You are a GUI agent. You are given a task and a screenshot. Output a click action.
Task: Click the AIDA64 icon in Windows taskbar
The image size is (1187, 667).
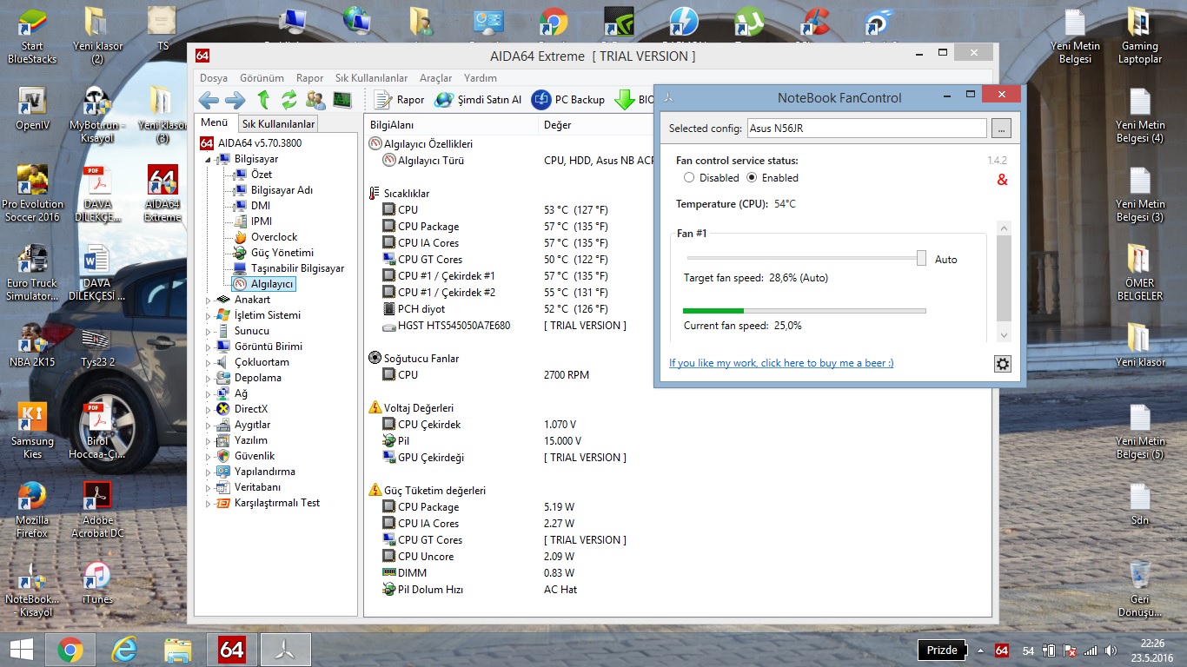point(231,650)
